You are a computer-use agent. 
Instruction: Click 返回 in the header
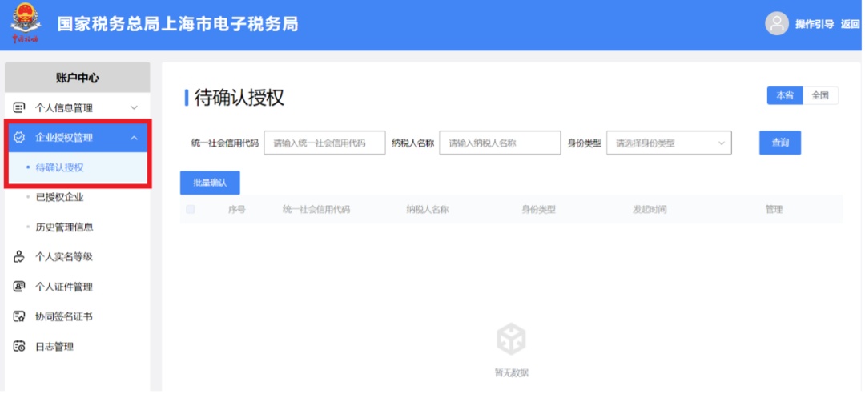850,24
